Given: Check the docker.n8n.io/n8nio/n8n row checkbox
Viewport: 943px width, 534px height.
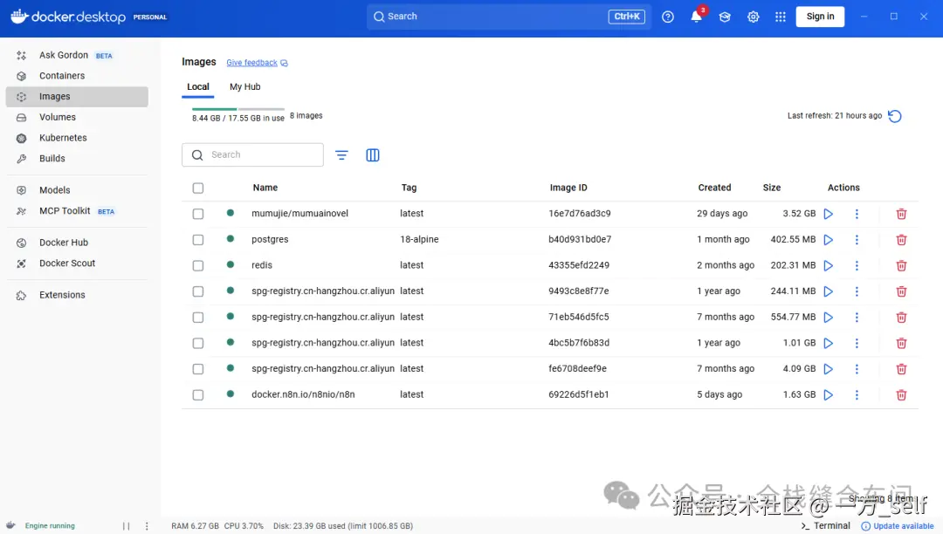Looking at the screenshot, I should [x=198, y=394].
